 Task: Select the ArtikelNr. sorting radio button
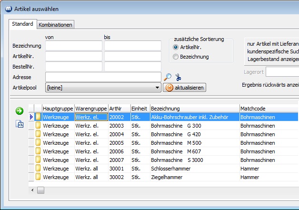click(x=176, y=47)
